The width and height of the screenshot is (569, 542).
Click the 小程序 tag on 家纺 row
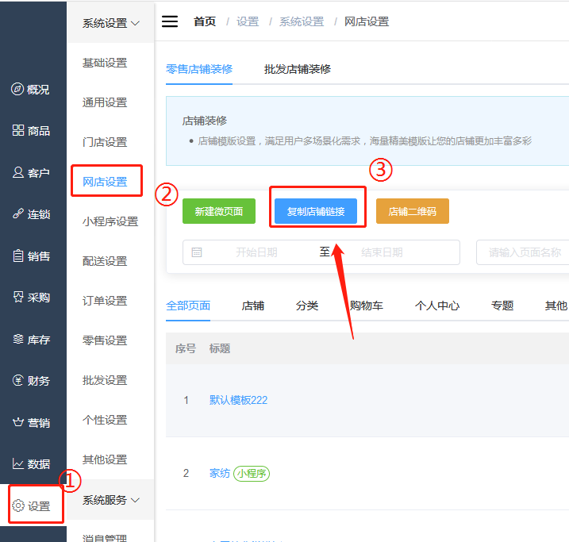(252, 474)
